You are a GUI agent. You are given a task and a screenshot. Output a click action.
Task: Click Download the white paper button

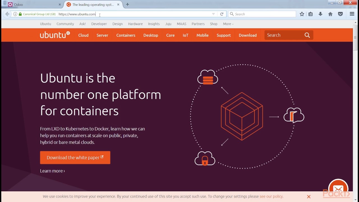75,158
